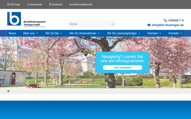This screenshot has width=191, height=119.
Task: Call phone number 036608 7-0
Action: pos(176,20)
